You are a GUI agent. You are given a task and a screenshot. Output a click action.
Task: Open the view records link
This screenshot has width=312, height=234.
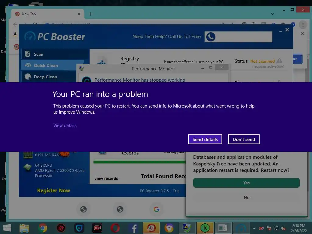pyautogui.click(x=106, y=178)
